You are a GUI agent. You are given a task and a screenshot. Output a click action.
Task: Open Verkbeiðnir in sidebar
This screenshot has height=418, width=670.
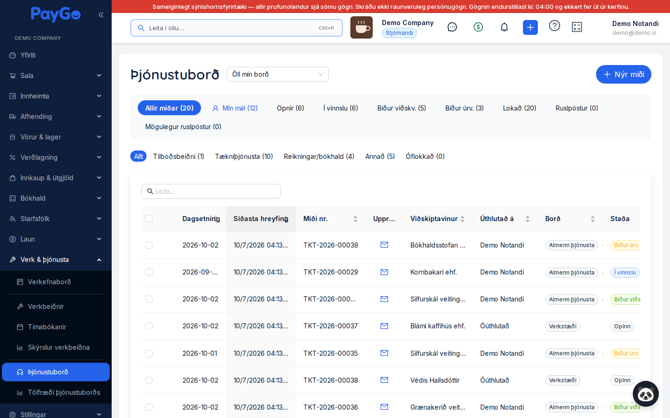pyautogui.click(x=56, y=307)
